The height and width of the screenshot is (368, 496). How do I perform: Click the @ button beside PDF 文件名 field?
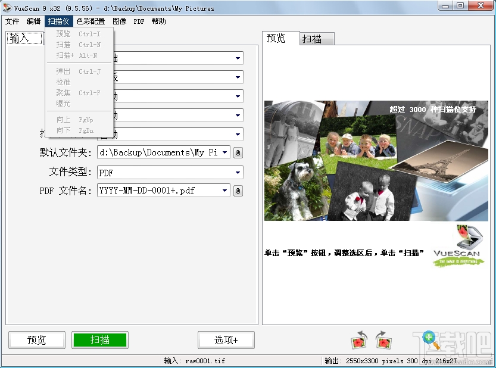pyautogui.click(x=238, y=191)
